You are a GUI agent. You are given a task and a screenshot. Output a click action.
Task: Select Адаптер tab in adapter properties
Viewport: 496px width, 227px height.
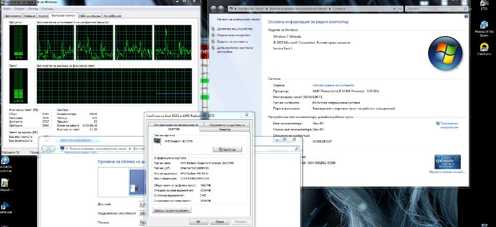point(174,129)
